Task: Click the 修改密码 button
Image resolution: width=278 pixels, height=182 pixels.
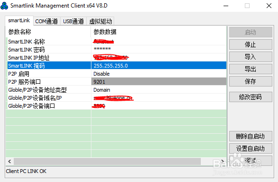Action: tap(251, 97)
